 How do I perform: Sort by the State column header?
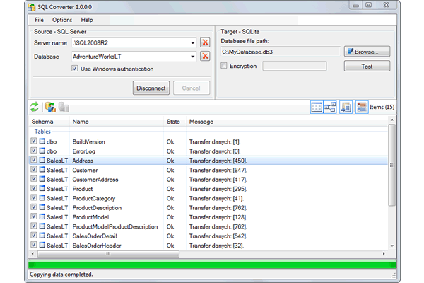tap(175, 122)
